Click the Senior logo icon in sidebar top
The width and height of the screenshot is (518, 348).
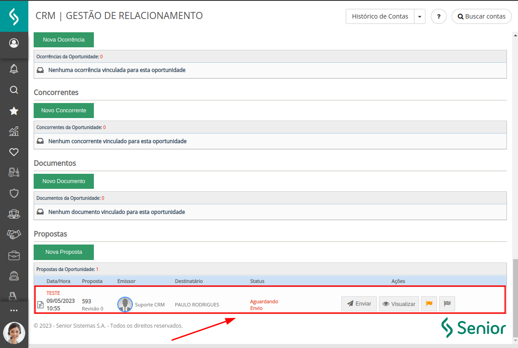point(14,16)
